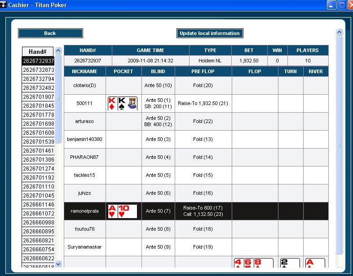This screenshot has height=276, width=353.
Task: Select hand 2626660622 in the list
Action: (x=38, y=258)
